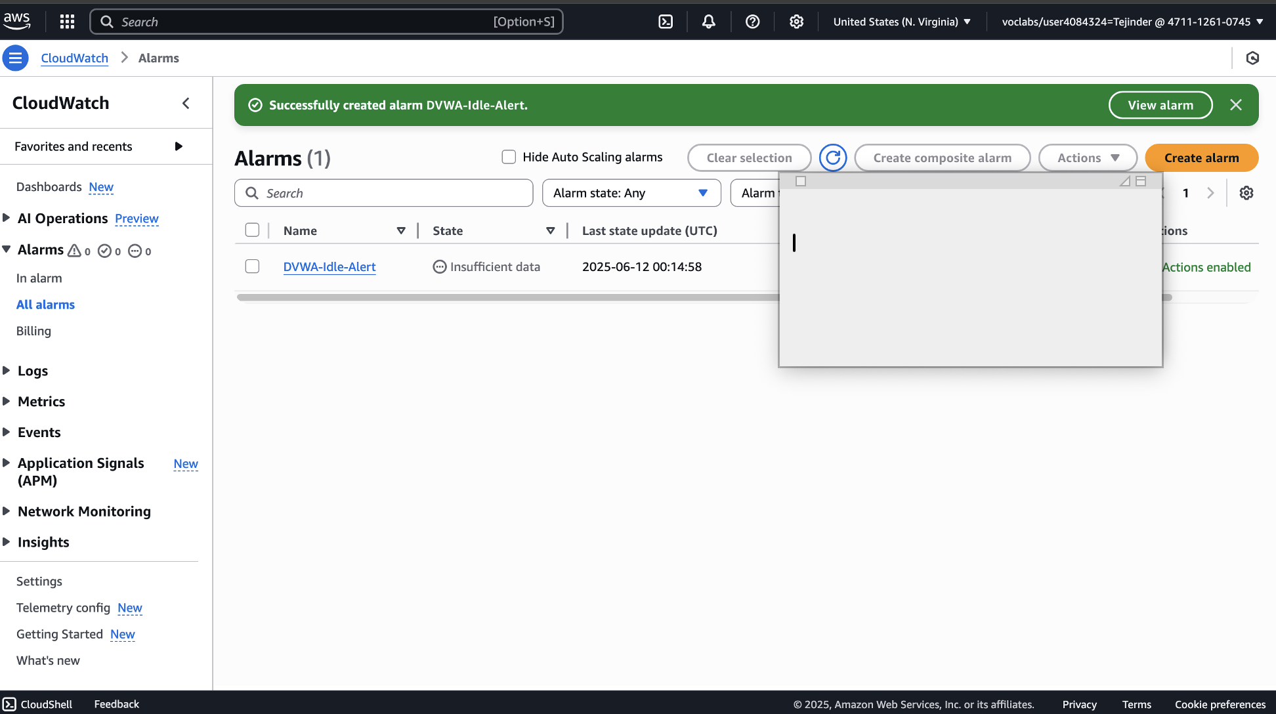The image size is (1276, 714).
Task: Open the Actions dropdown button
Action: tap(1088, 157)
